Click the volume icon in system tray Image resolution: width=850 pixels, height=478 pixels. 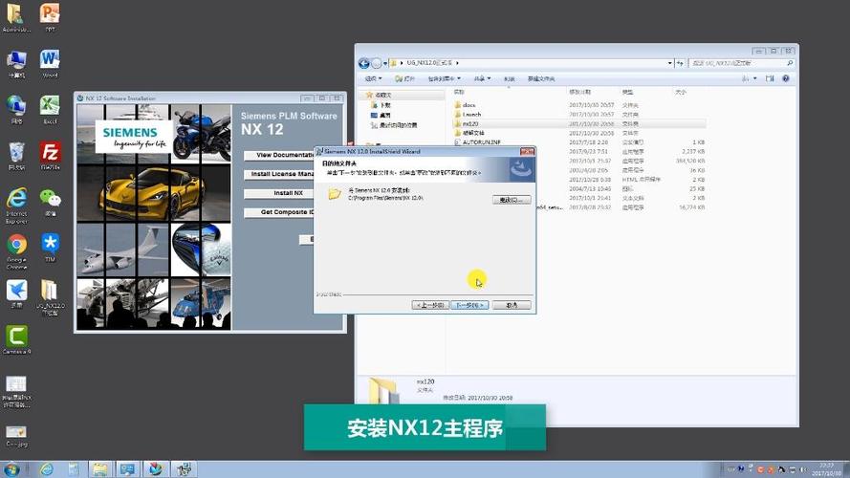pyautogui.click(x=803, y=469)
